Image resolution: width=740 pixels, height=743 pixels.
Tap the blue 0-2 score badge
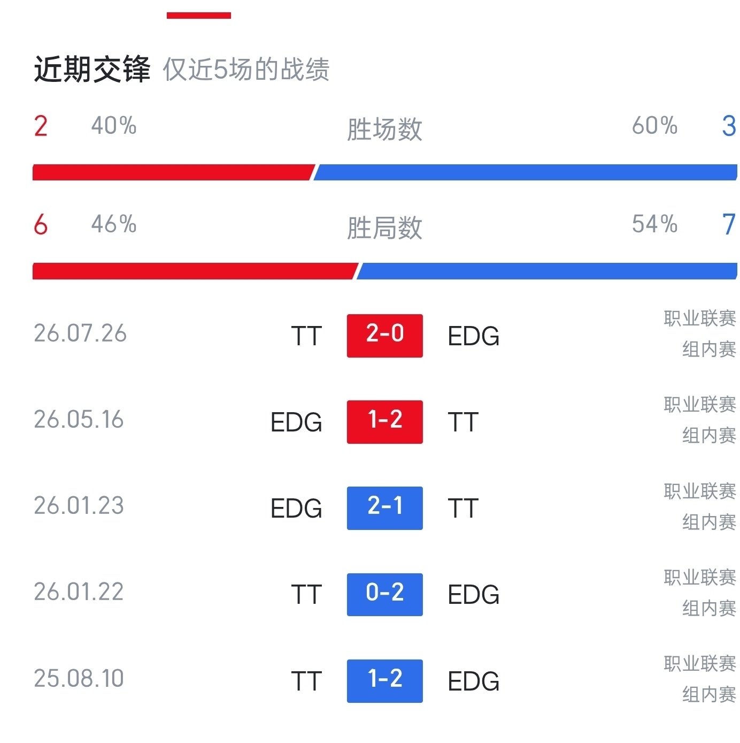(384, 594)
